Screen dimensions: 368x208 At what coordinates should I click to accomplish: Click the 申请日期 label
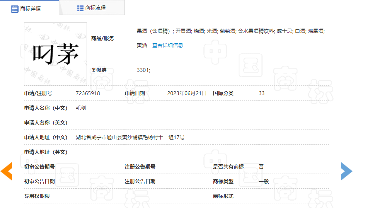135,93
